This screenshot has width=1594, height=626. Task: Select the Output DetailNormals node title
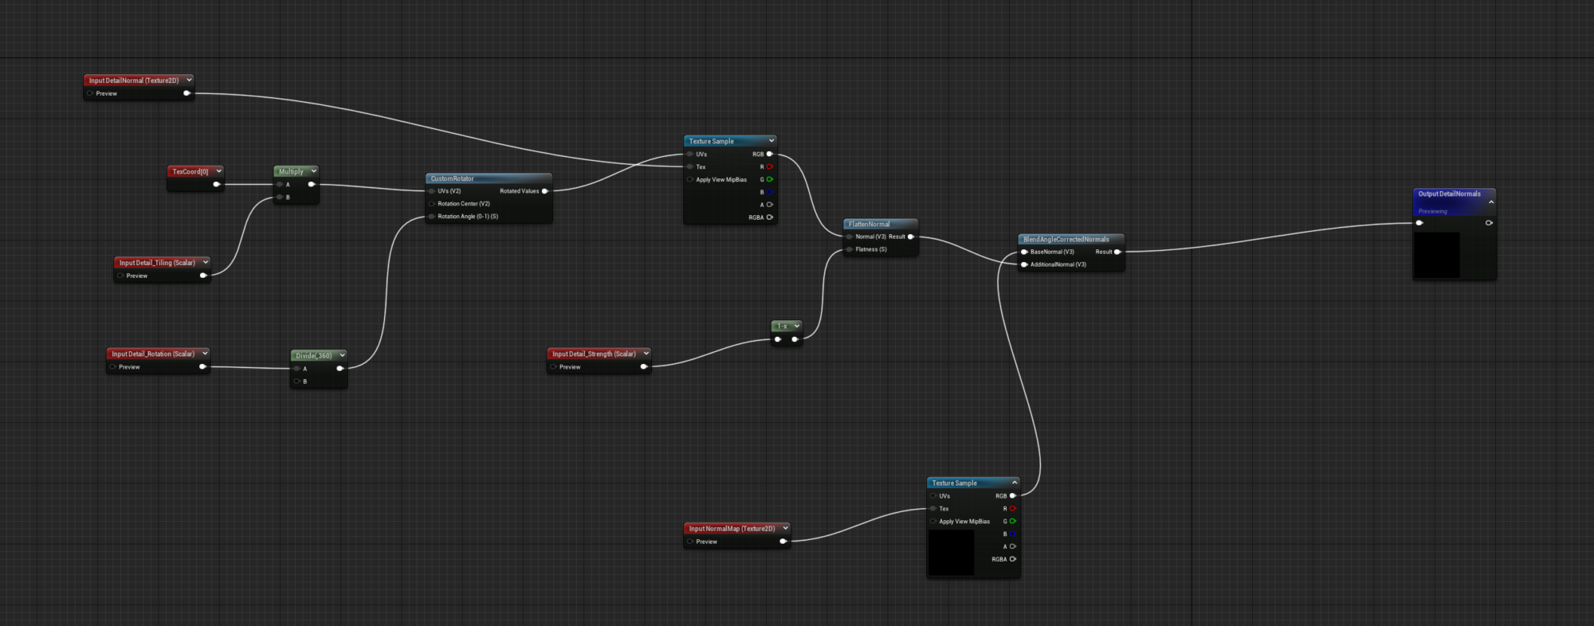[1449, 194]
